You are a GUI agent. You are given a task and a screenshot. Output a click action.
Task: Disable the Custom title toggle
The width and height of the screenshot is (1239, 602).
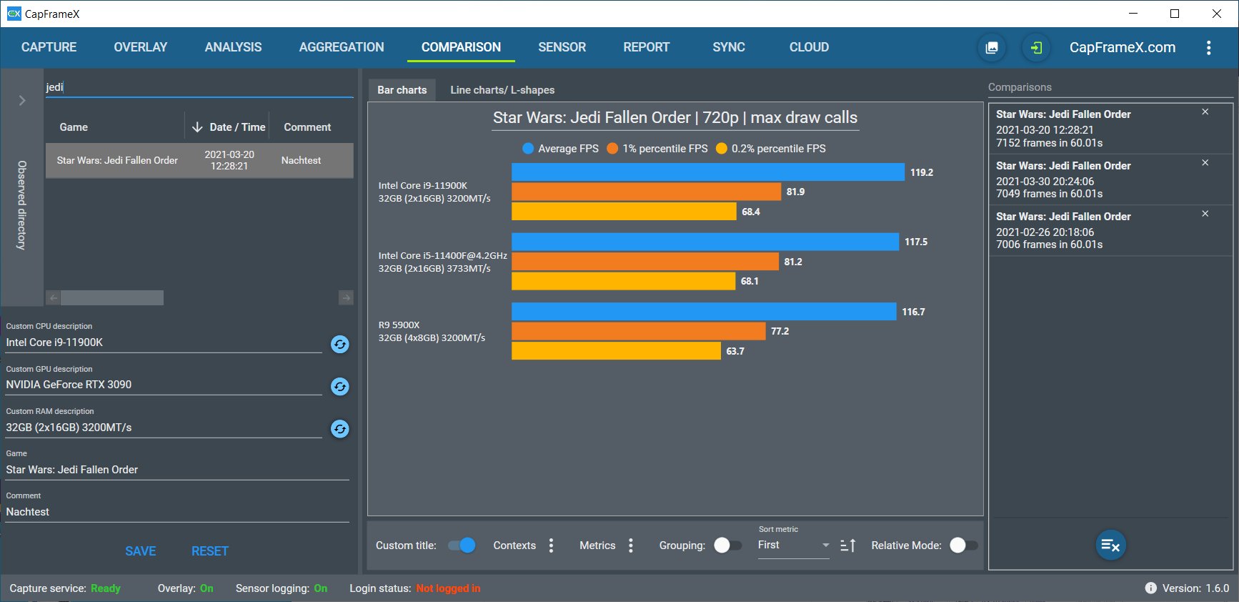click(x=462, y=546)
